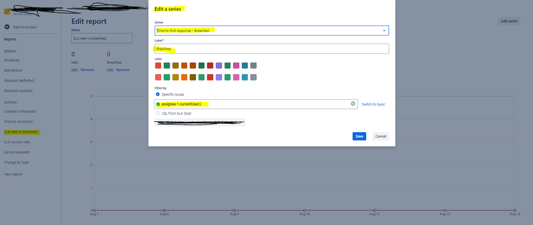Open the Change by type report

click(x=17, y=162)
